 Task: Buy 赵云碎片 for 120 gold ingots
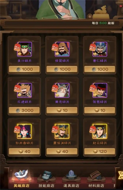point(100,151)
